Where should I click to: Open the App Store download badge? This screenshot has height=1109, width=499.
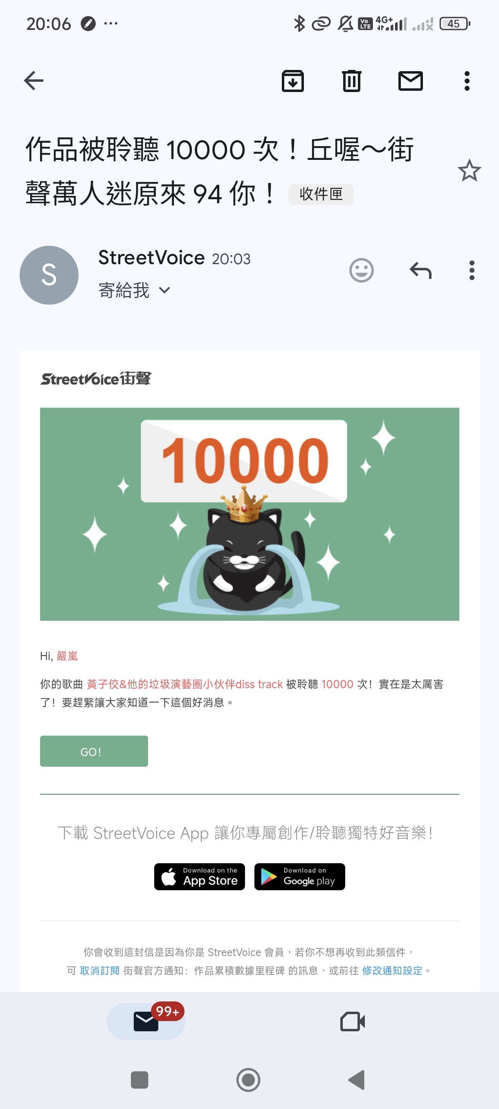[x=199, y=876]
